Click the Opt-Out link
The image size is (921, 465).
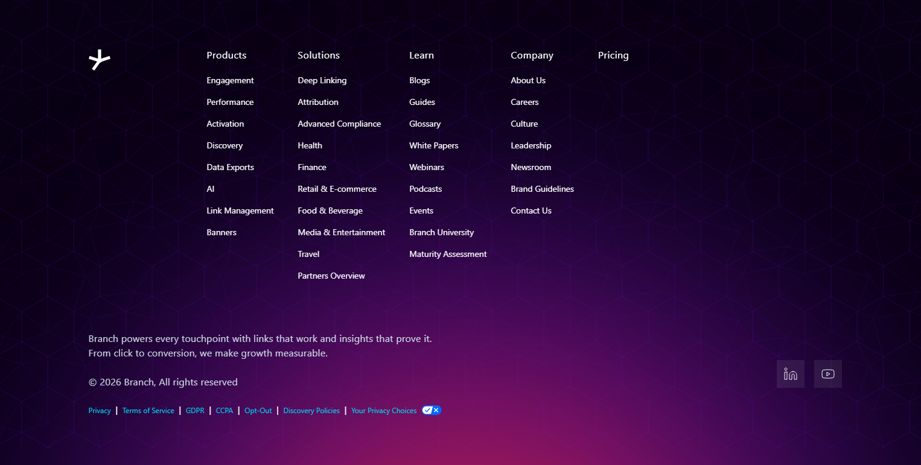tap(258, 410)
